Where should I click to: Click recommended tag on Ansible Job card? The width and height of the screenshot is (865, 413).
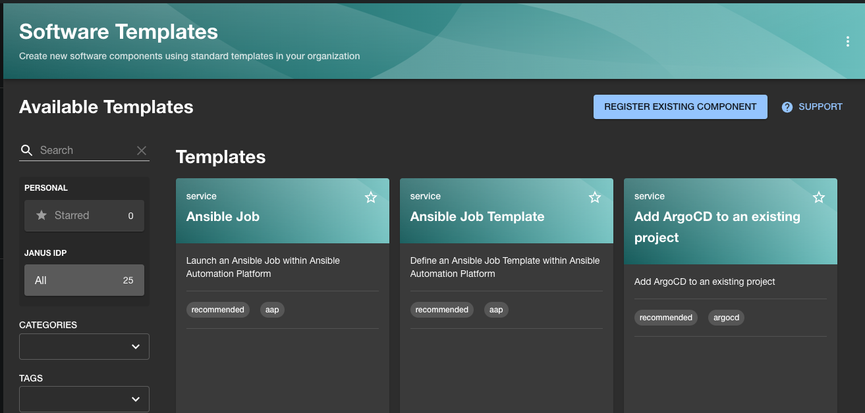pos(218,310)
